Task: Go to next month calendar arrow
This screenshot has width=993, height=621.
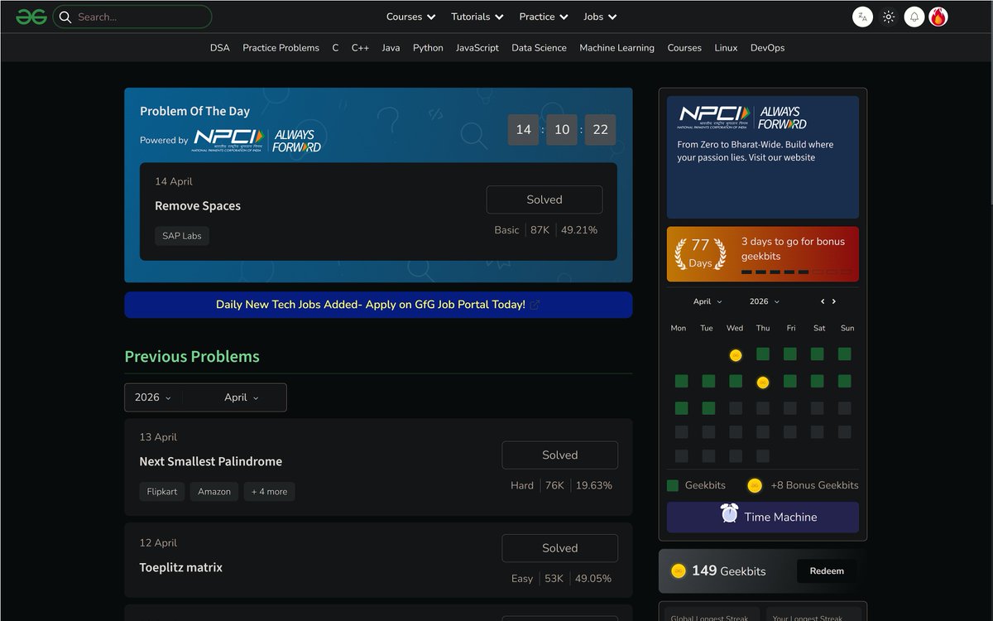Action: pos(834,301)
